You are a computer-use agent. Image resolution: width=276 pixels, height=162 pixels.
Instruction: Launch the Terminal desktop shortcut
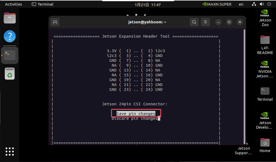pos(265,94)
